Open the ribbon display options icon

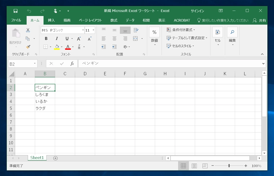(x=221, y=11)
